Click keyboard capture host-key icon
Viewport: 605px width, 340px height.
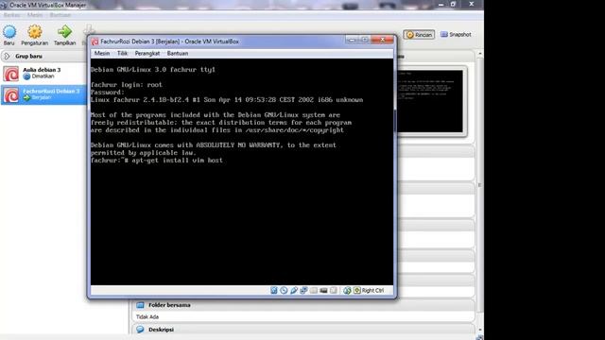click(x=357, y=290)
